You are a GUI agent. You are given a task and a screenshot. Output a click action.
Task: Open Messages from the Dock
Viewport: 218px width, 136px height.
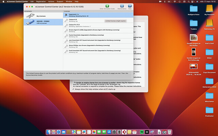99,132
